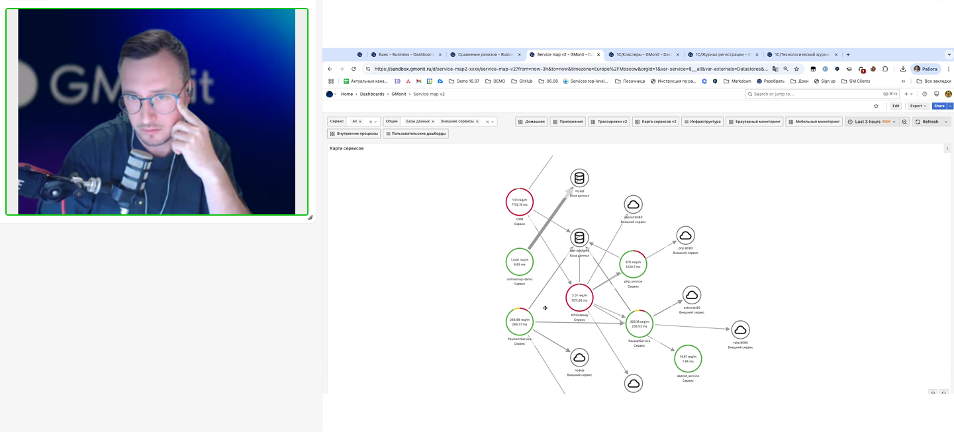The width and height of the screenshot is (954, 432).
Task: Select the external:80 cloud node
Action: [x=691, y=295]
